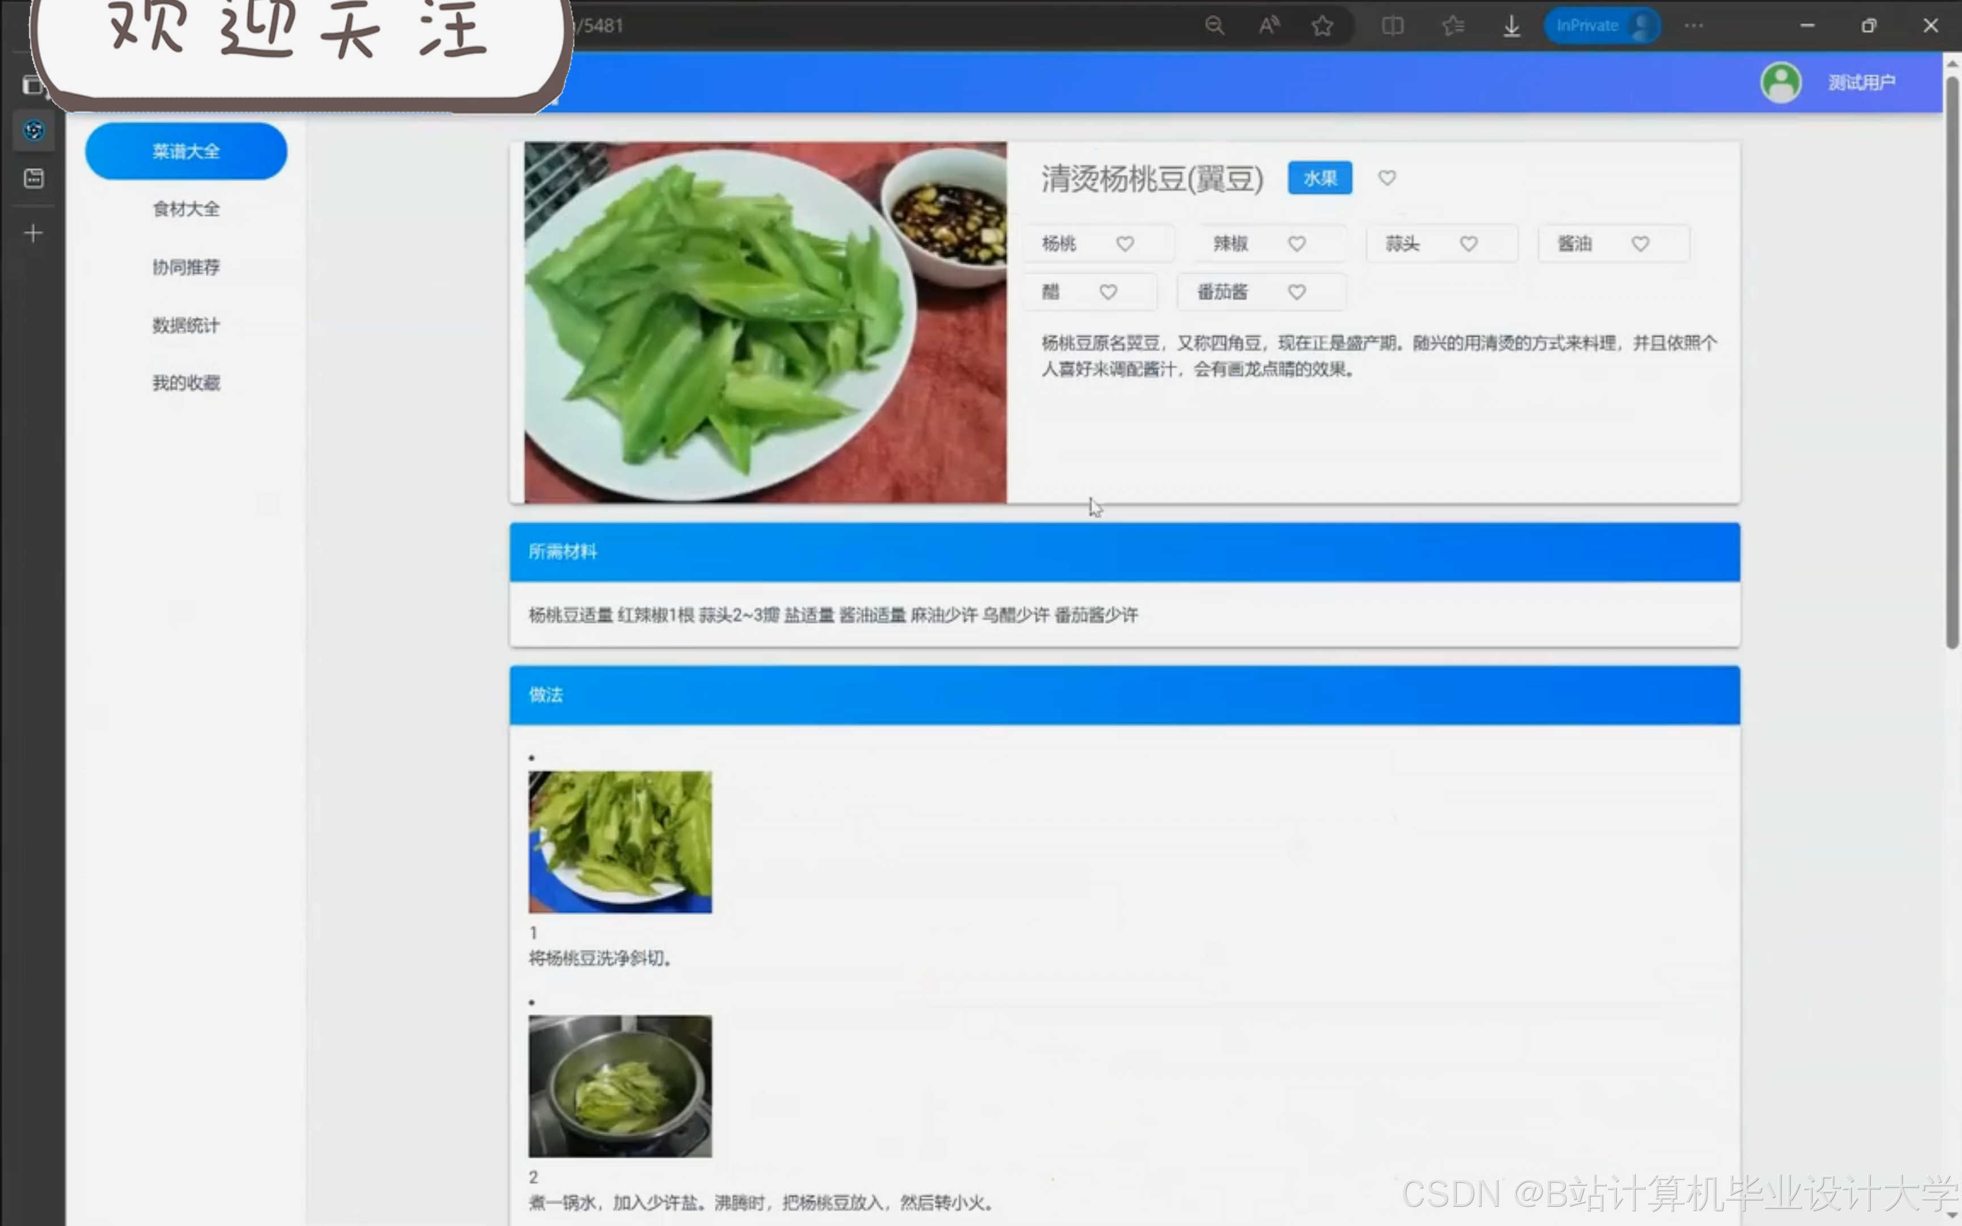
Task: Click the browser zoom magnifier icon
Action: (1214, 26)
